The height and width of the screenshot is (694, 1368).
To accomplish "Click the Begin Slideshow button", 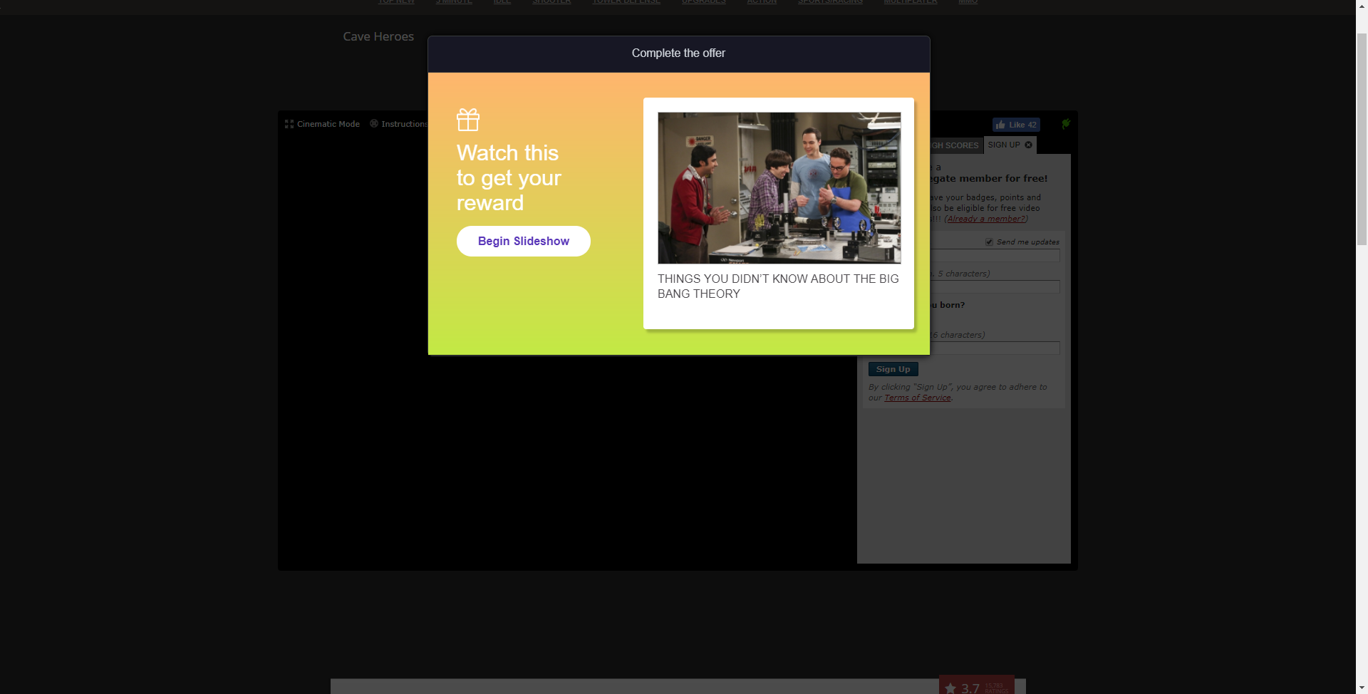I will tap(523, 241).
